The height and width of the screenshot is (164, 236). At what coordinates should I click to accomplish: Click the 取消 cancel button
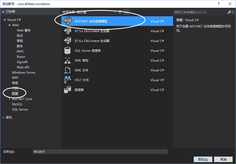(223, 159)
